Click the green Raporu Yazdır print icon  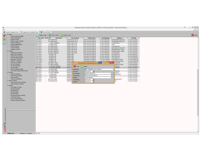62,35
